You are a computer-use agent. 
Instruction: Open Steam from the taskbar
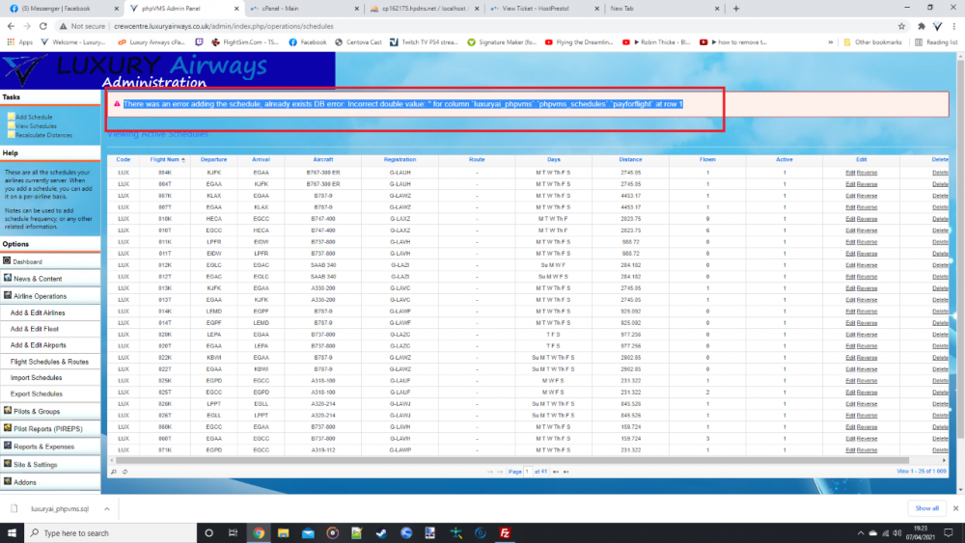[380, 532]
